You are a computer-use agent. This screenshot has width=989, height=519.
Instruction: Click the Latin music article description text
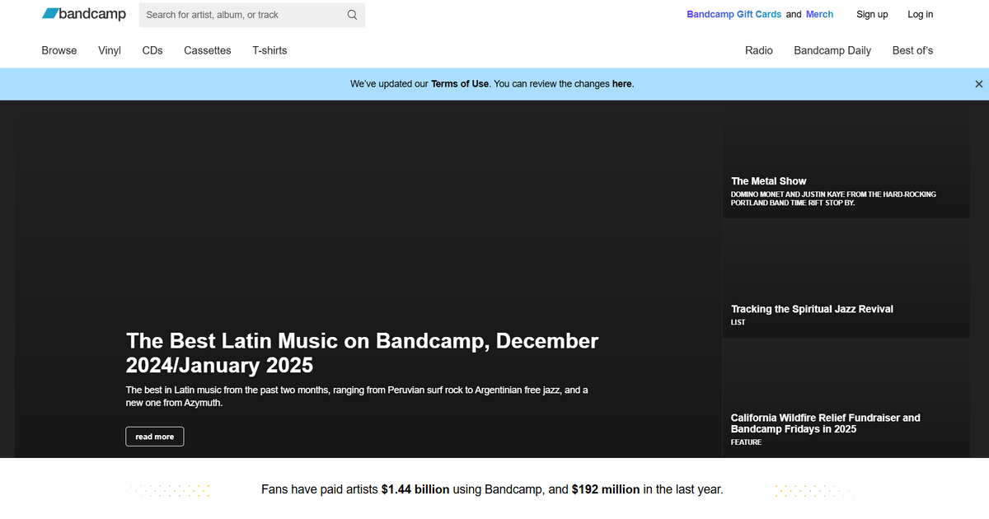point(357,396)
